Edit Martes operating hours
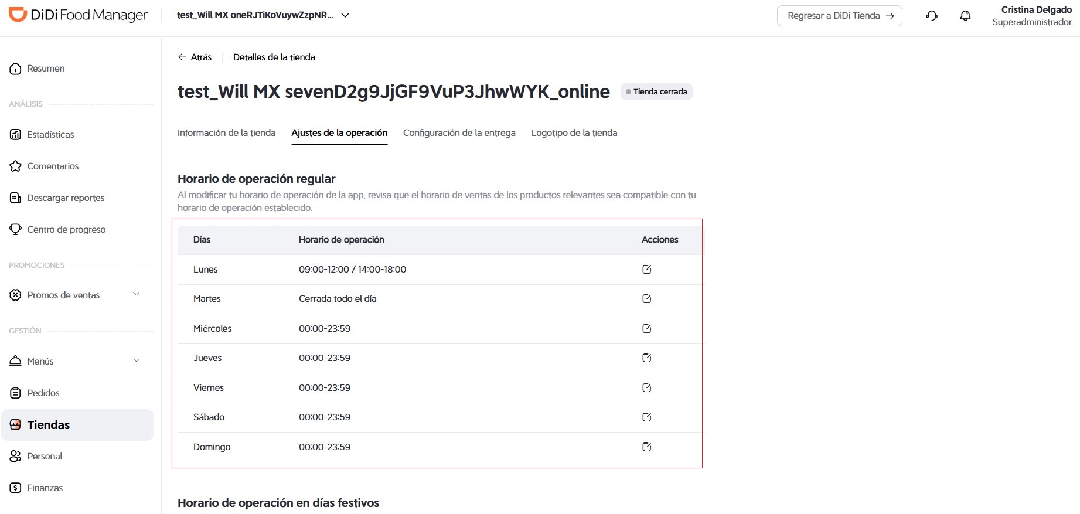Screen dimensions: 1080x514 click(x=647, y=299)
